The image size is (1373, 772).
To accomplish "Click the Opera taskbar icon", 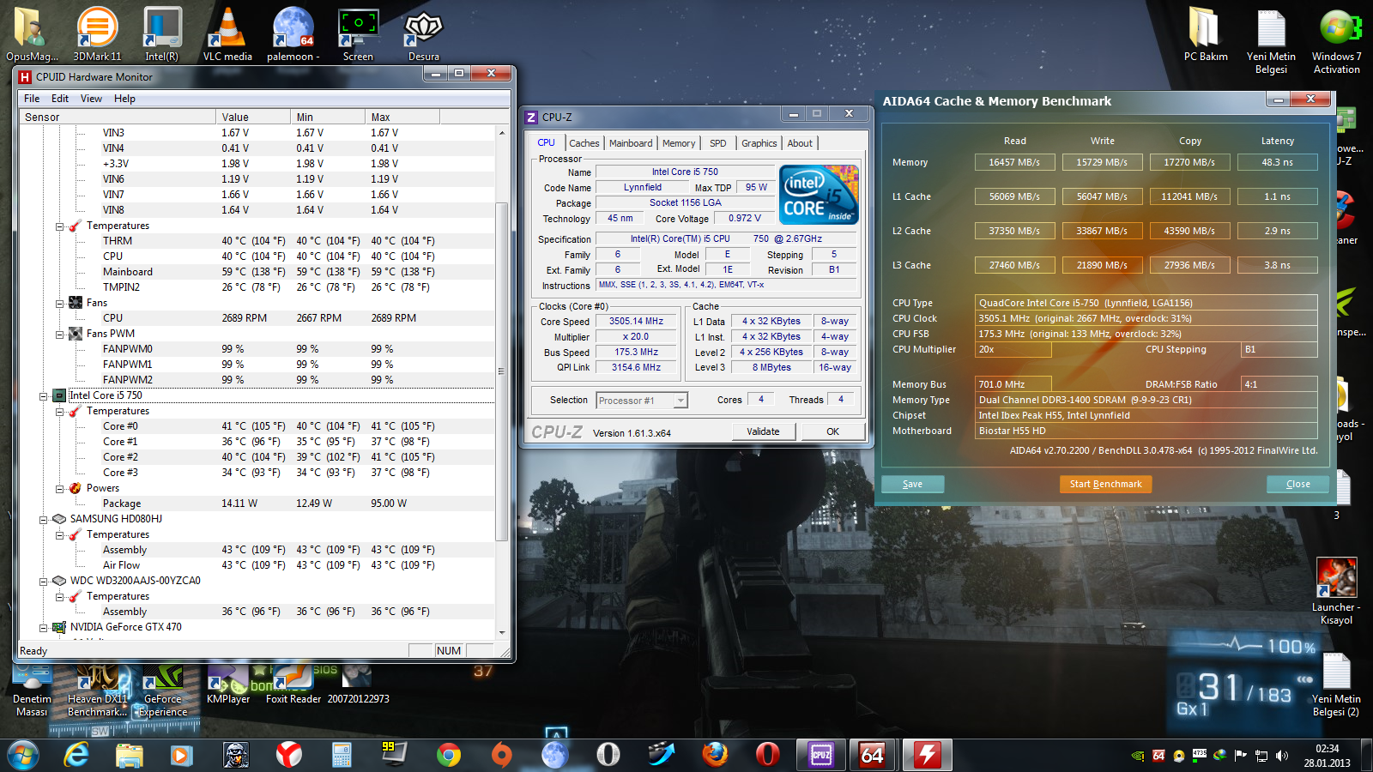I will point(768,755).
